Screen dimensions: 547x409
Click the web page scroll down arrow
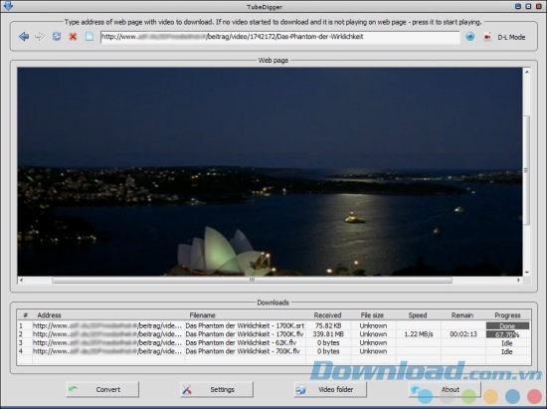point(527,273)
